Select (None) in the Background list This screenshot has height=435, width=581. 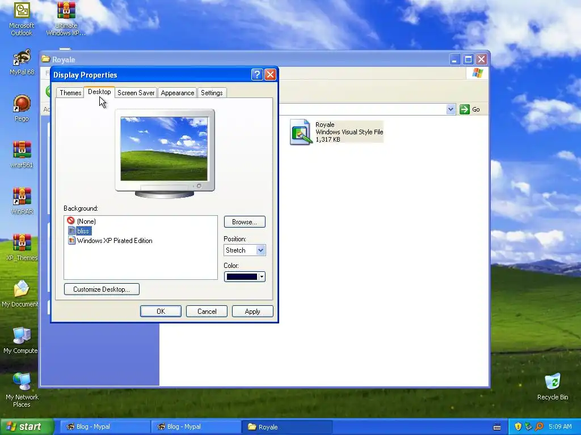pos(82,221)
